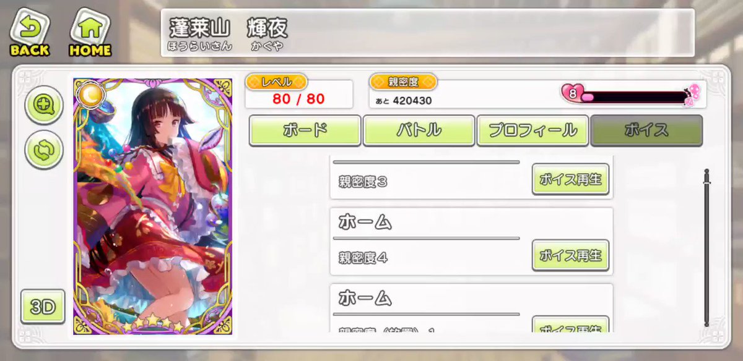Select the ボイス tab

click(x=646, y=130)
